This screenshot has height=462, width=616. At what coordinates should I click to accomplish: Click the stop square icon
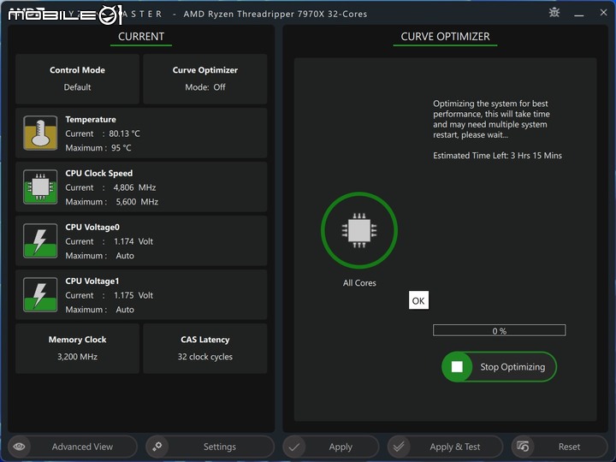pos(457,366)
